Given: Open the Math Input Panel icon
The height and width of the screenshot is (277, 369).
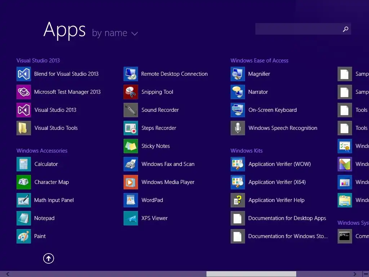Looking at the screenshot, I should (x=23, y=200).
